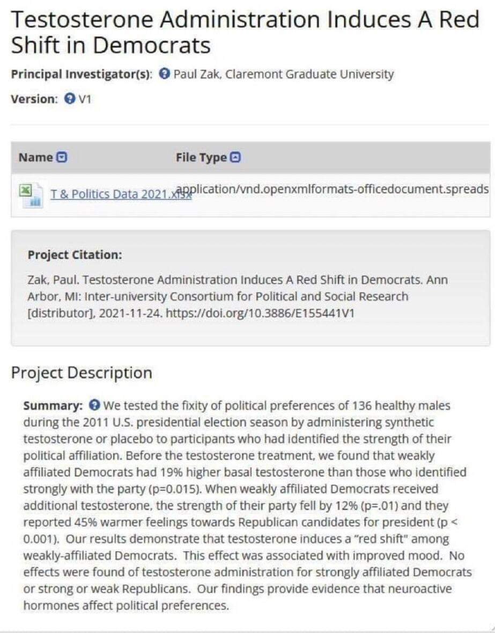Viewport: 495px width, 633px height.
Task: Toggle sort icon beside Name header
Action: pyautogui.click(x=63, y=158)
